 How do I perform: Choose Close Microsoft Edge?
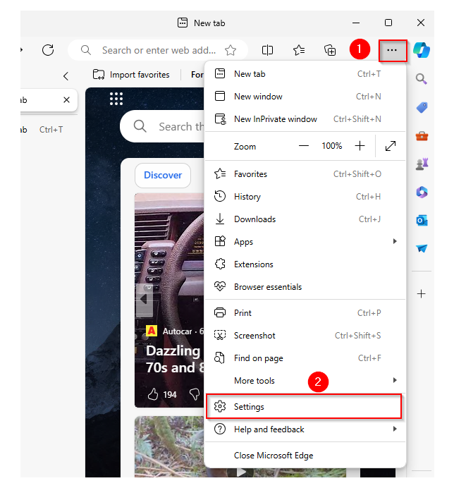click(305, 456)
